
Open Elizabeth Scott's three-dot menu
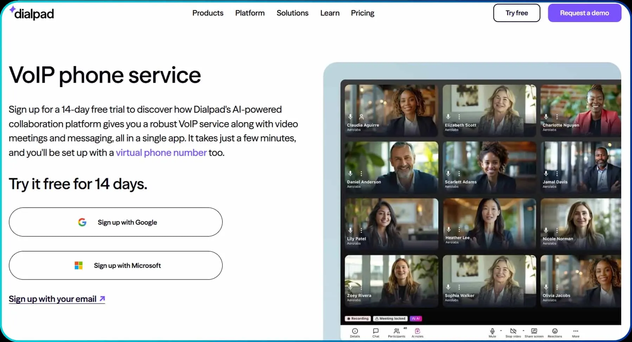[459, 116]
